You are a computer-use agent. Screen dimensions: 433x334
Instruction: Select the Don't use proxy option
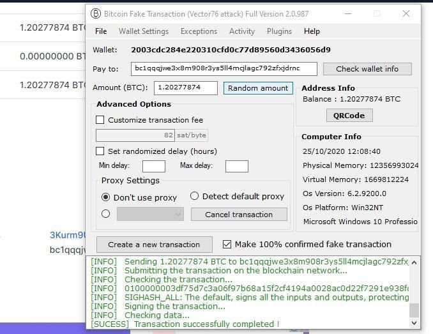click(x=105, y=197)
